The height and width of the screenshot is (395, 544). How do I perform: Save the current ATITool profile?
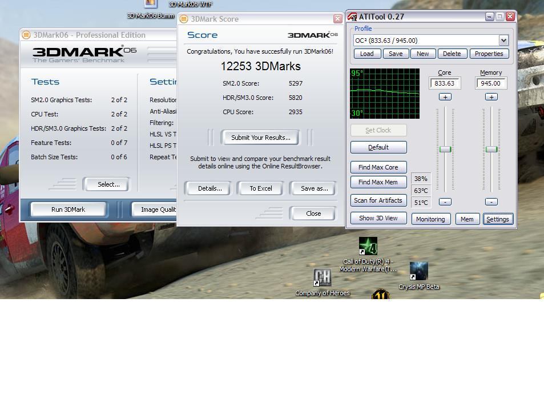point(396,54)
